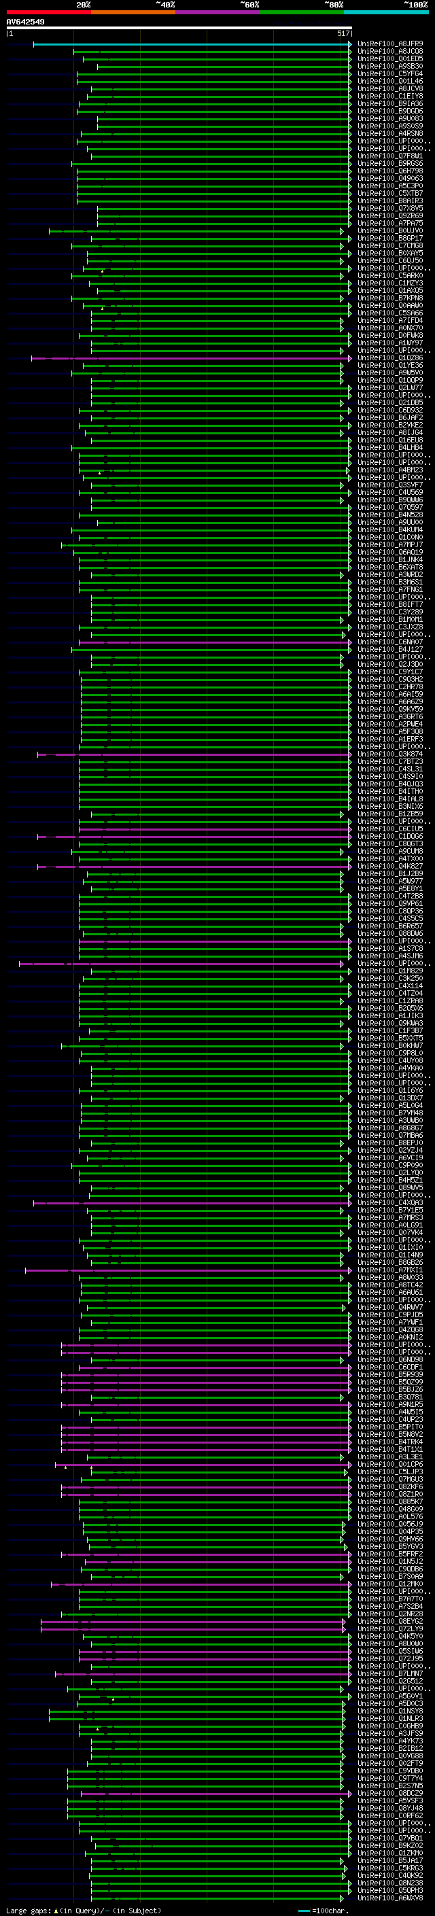Click the red 20% identity legend bar
Image resolution: width=435 pixels, height=1916 pixels.
[48, 12]
